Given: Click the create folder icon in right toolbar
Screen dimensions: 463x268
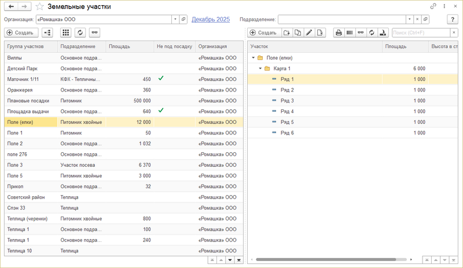Looking at the screenshot, I should (x=286, y=33).
